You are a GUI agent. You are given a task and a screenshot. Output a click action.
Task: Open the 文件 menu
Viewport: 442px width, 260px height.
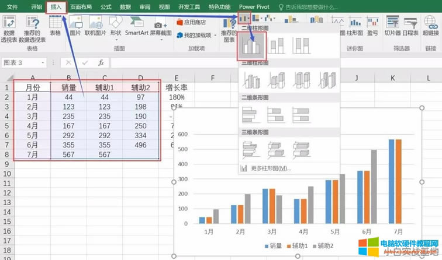[x=12, y=7]
